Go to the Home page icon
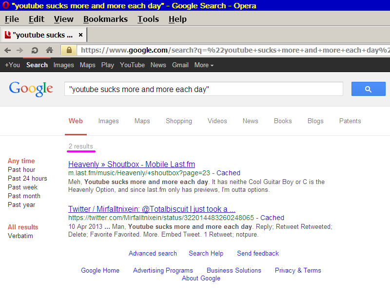This screenshot has width=390, height=296. pyautogui.click(x=50, y=50)
